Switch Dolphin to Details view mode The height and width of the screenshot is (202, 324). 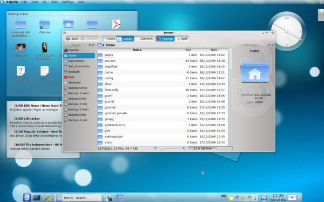coord(125,39)
